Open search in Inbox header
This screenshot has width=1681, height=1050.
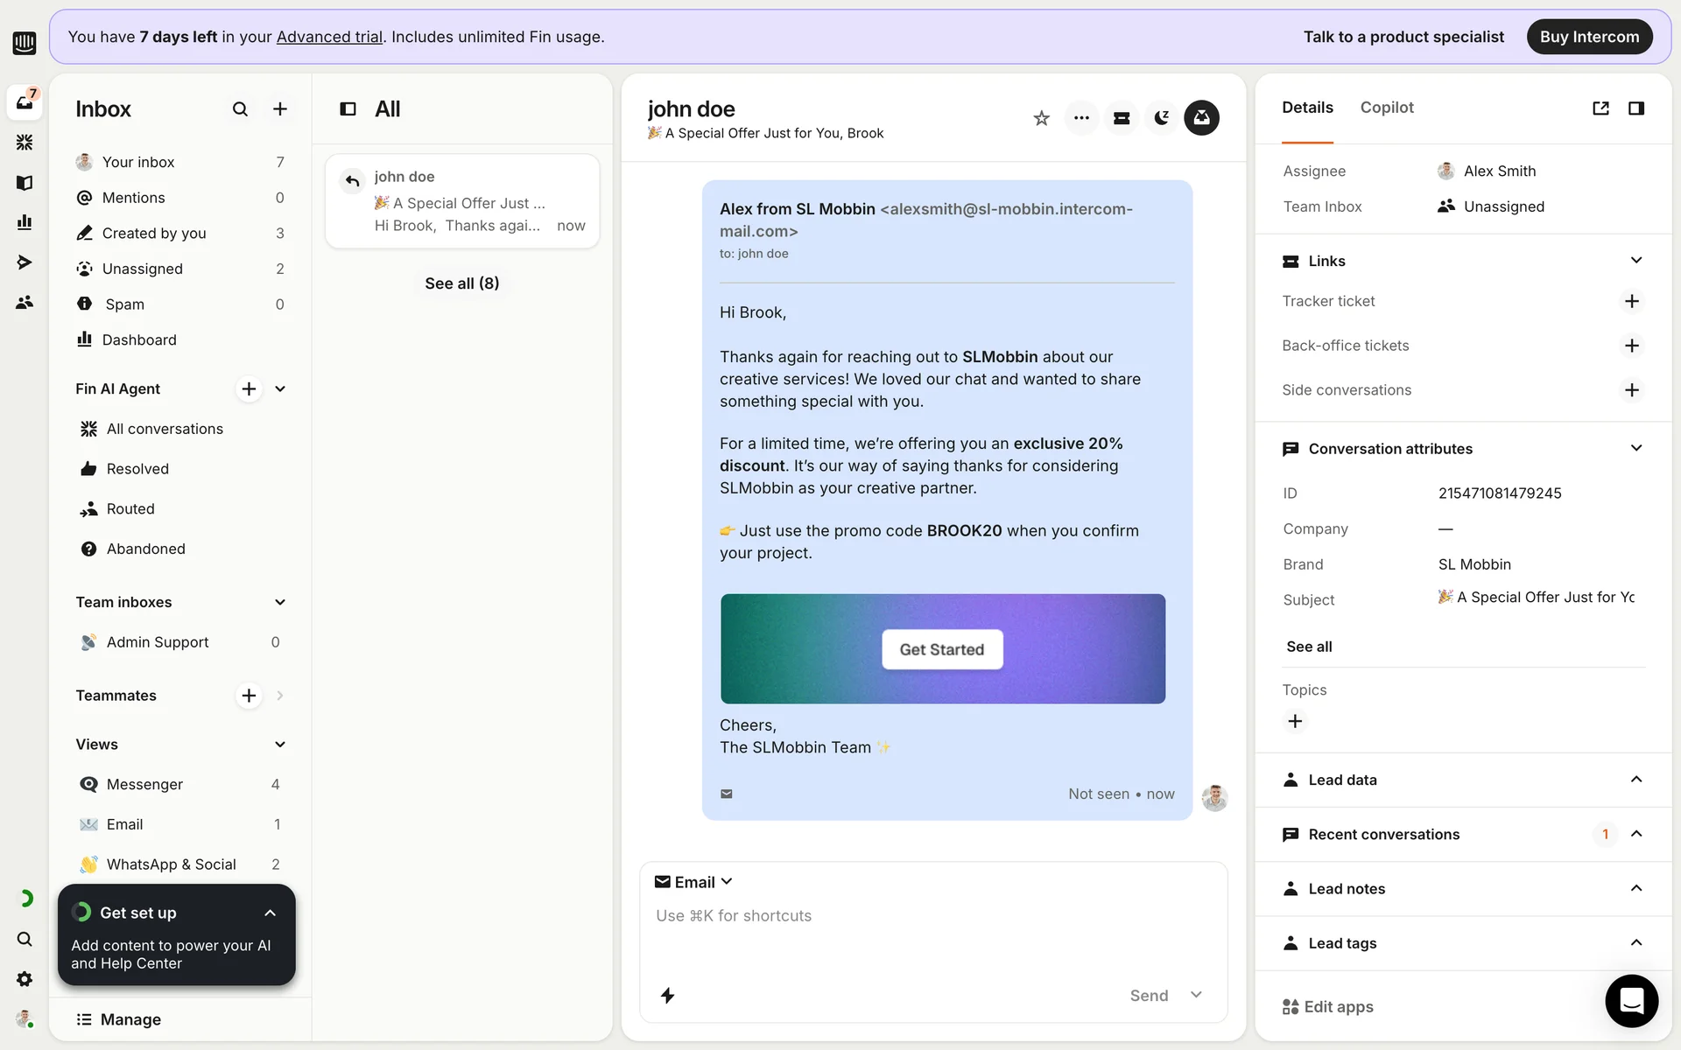coord(240,109)
